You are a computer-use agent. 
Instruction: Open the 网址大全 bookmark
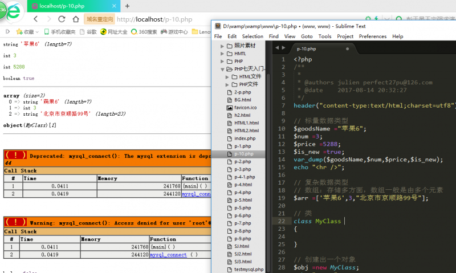pyautogui.click(x=117, y=32)
